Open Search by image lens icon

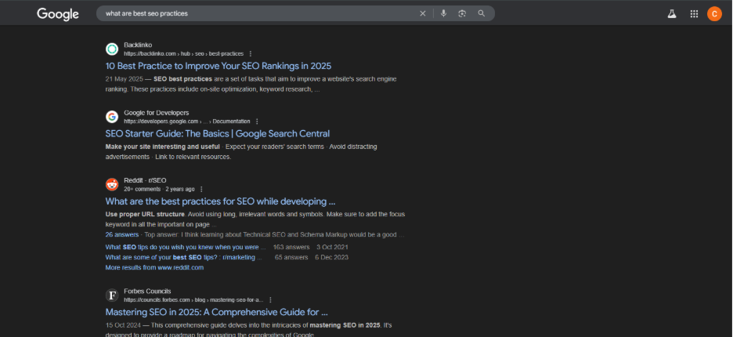[462, 13]
